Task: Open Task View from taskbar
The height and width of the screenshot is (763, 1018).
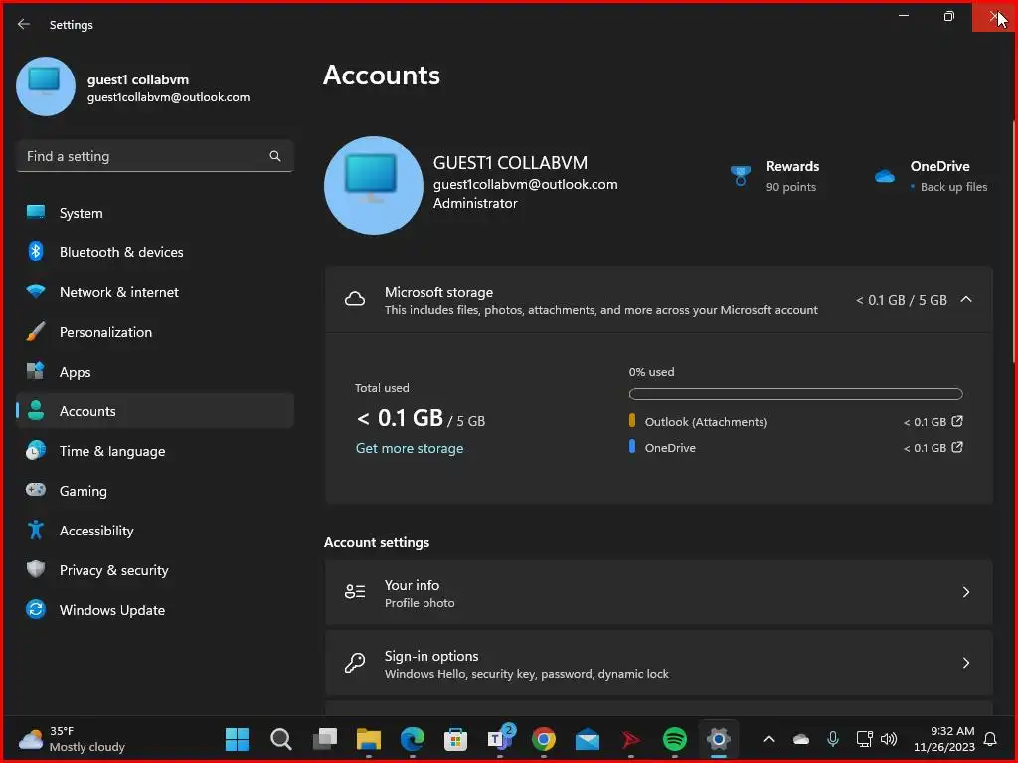Action: [325, 739]
